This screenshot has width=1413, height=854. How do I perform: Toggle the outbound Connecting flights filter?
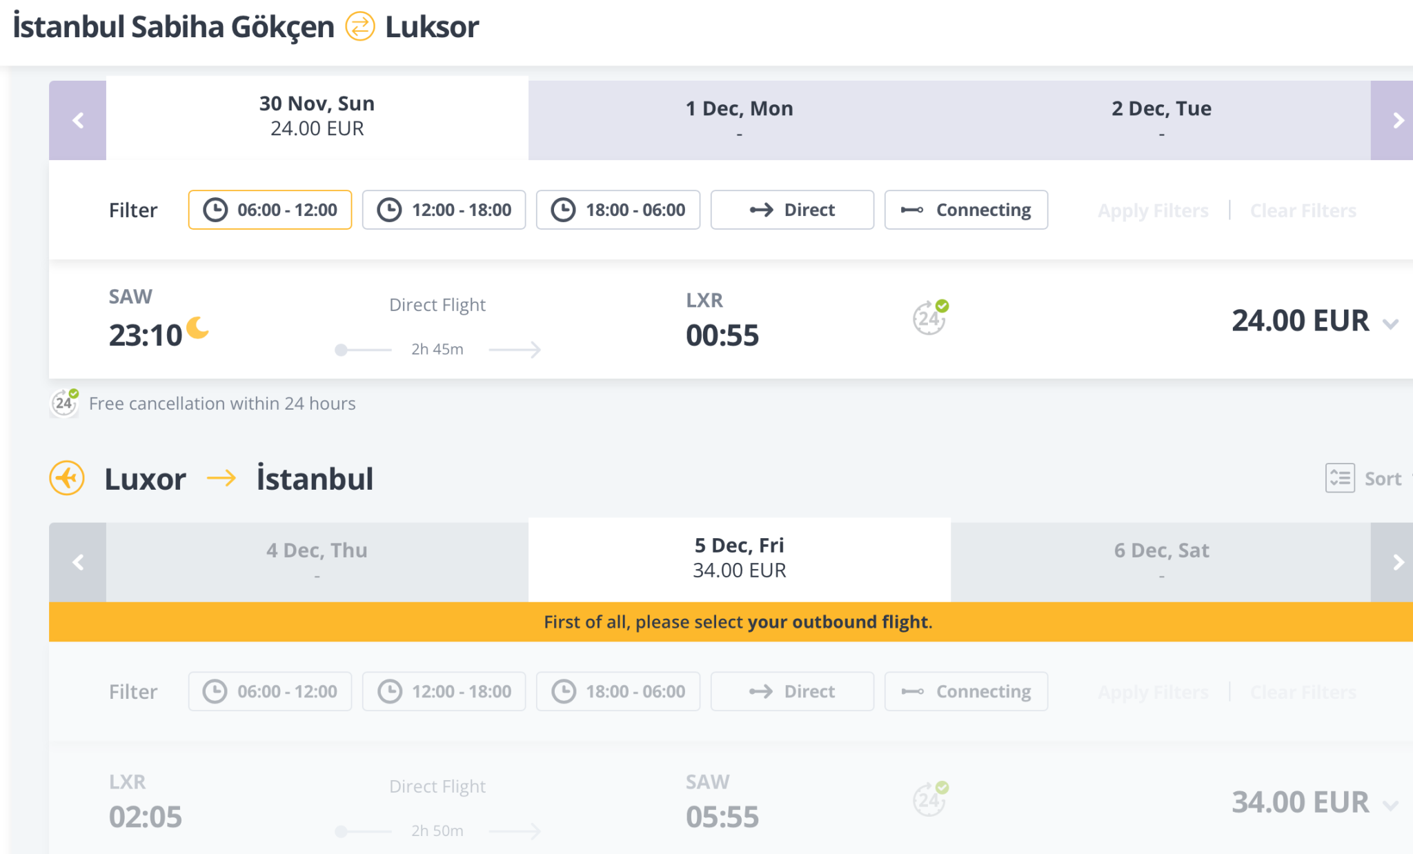966,210
